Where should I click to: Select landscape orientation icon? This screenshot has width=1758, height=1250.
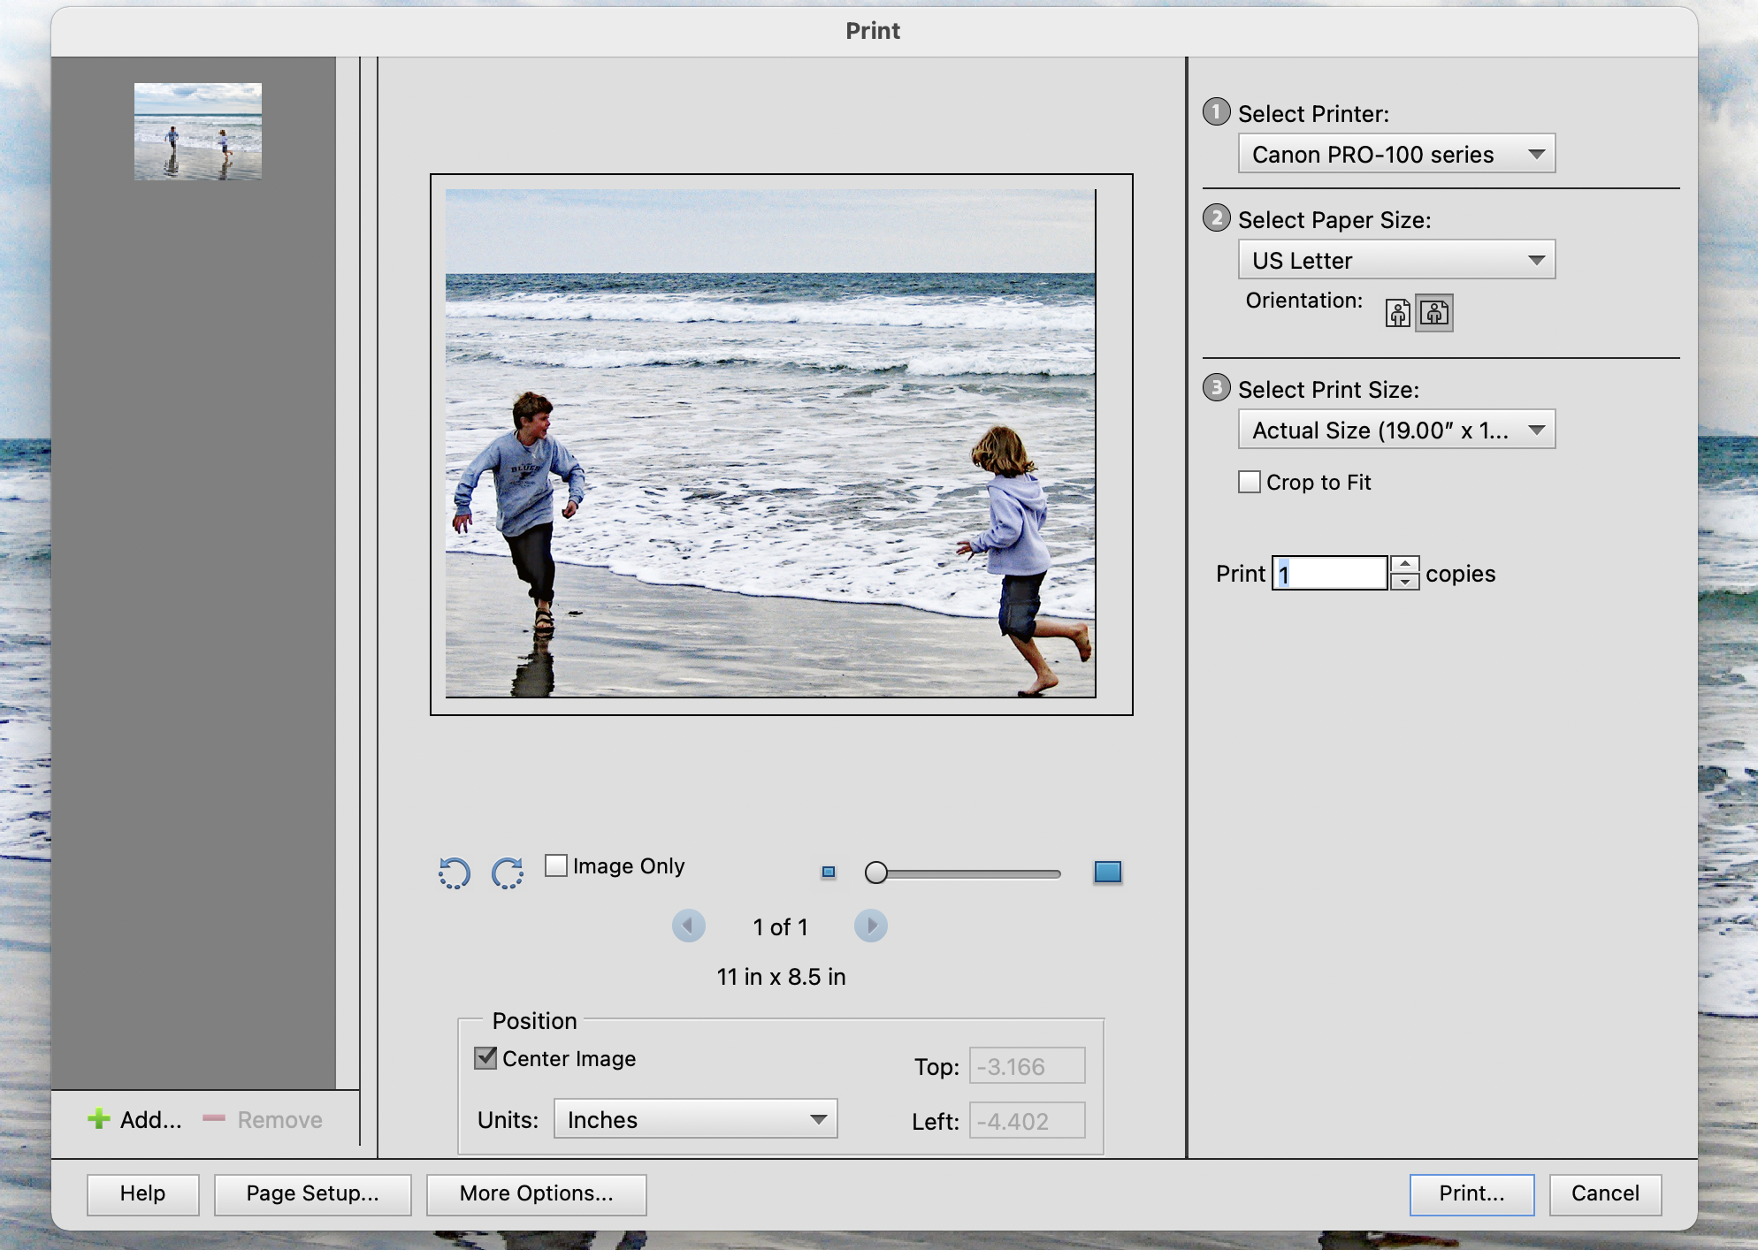click(x=1434, y=313)
